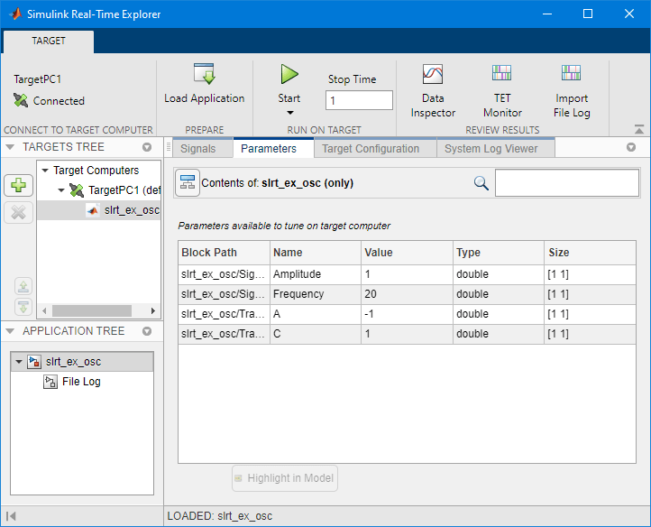651x527 pixels.
Task: Click the Type column header
Action: click(x=499, y=253)
